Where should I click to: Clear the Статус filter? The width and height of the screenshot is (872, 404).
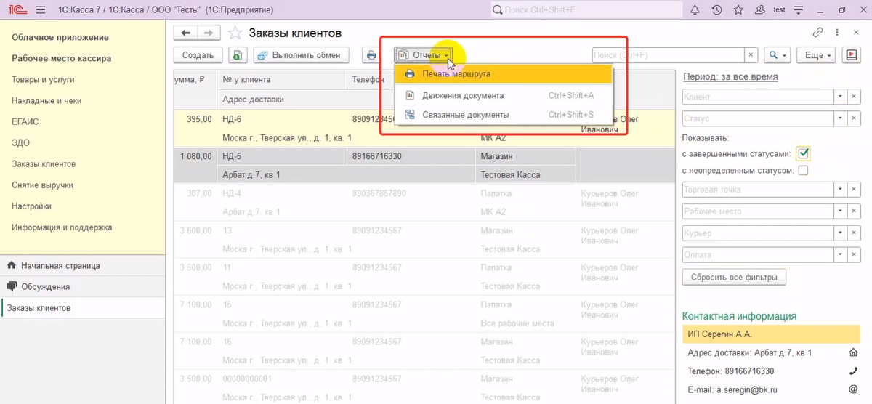(855, 118)
